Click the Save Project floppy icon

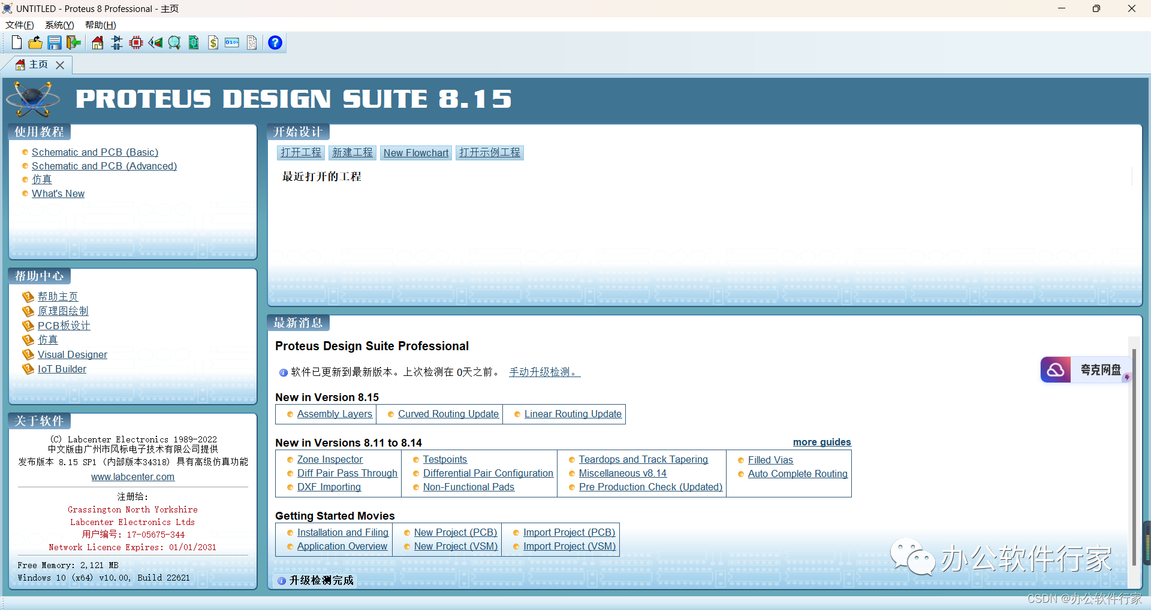55,43
